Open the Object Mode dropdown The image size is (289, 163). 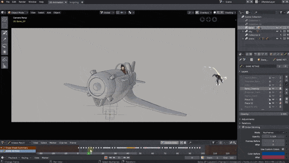point(18,13)
